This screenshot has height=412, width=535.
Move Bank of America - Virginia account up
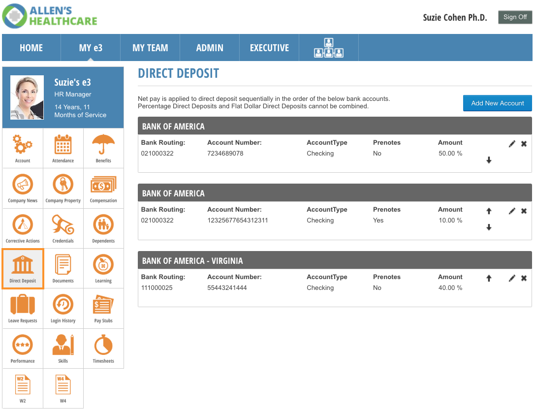point(489,278)
